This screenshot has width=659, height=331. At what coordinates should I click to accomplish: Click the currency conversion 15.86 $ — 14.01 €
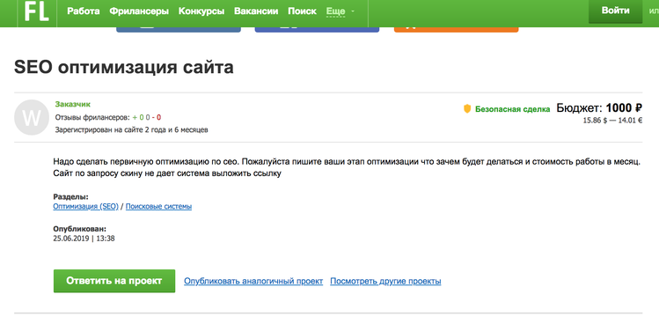[612, 121]
